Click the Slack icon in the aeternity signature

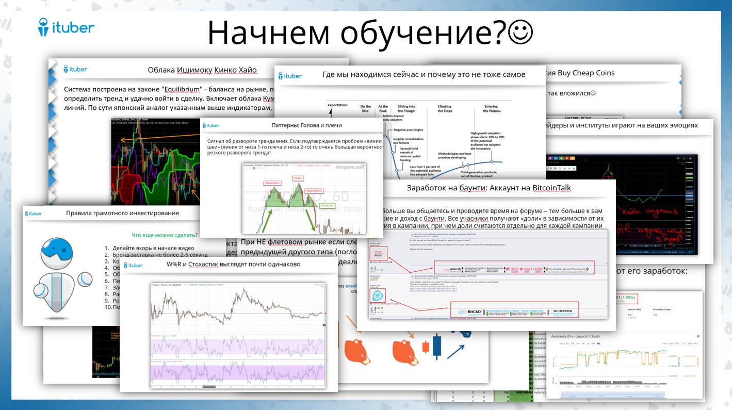(x=520, y=269)
